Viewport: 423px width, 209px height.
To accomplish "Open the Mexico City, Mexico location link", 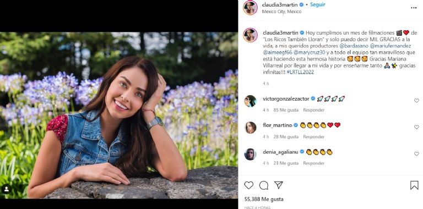I will [281, 12].
